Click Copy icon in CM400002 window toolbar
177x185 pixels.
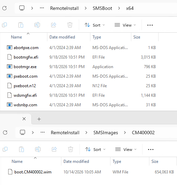5,149
